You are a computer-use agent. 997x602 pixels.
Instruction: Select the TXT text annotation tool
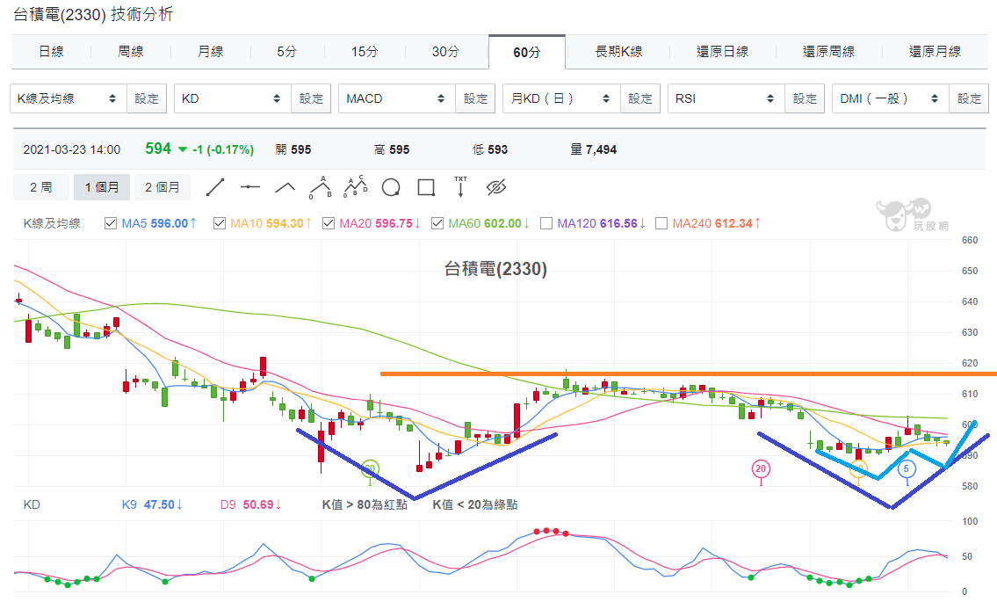[x=460, y=186]
